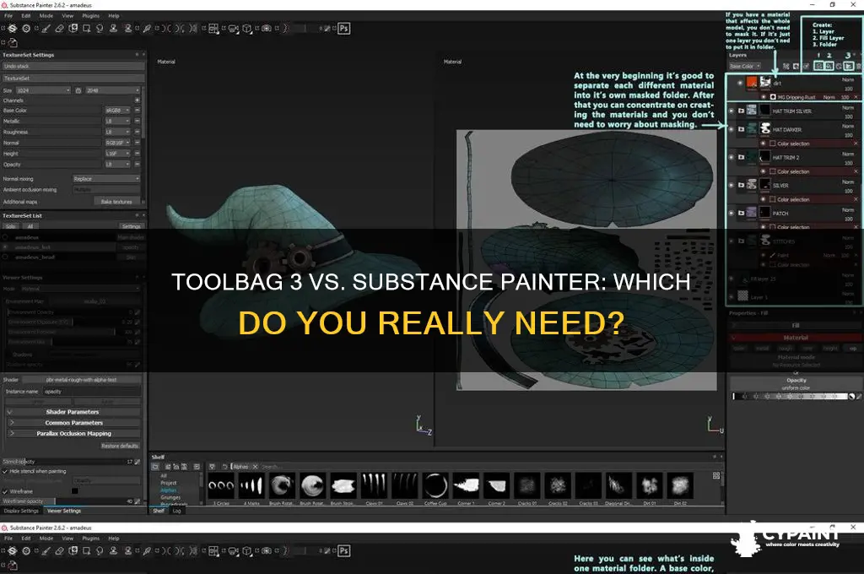
Task: Toggle visibility of SILVER folder
Action: [x=732, y=185]
